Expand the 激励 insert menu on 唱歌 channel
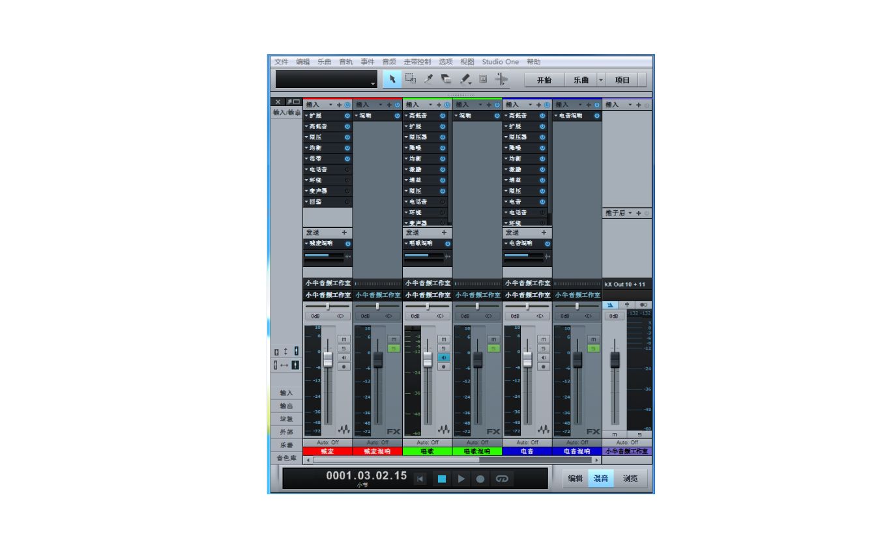This screenshot has height=547, width=876. [407, 169]
